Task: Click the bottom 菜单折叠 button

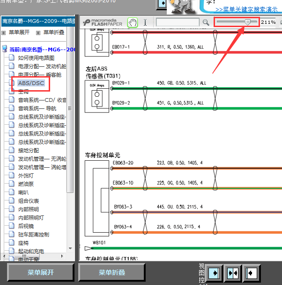Action: 112,272
